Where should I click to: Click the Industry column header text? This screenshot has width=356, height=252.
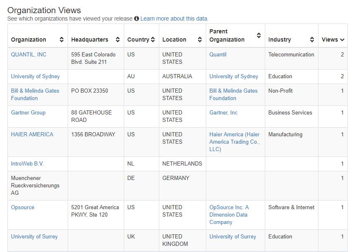(280, 40)
